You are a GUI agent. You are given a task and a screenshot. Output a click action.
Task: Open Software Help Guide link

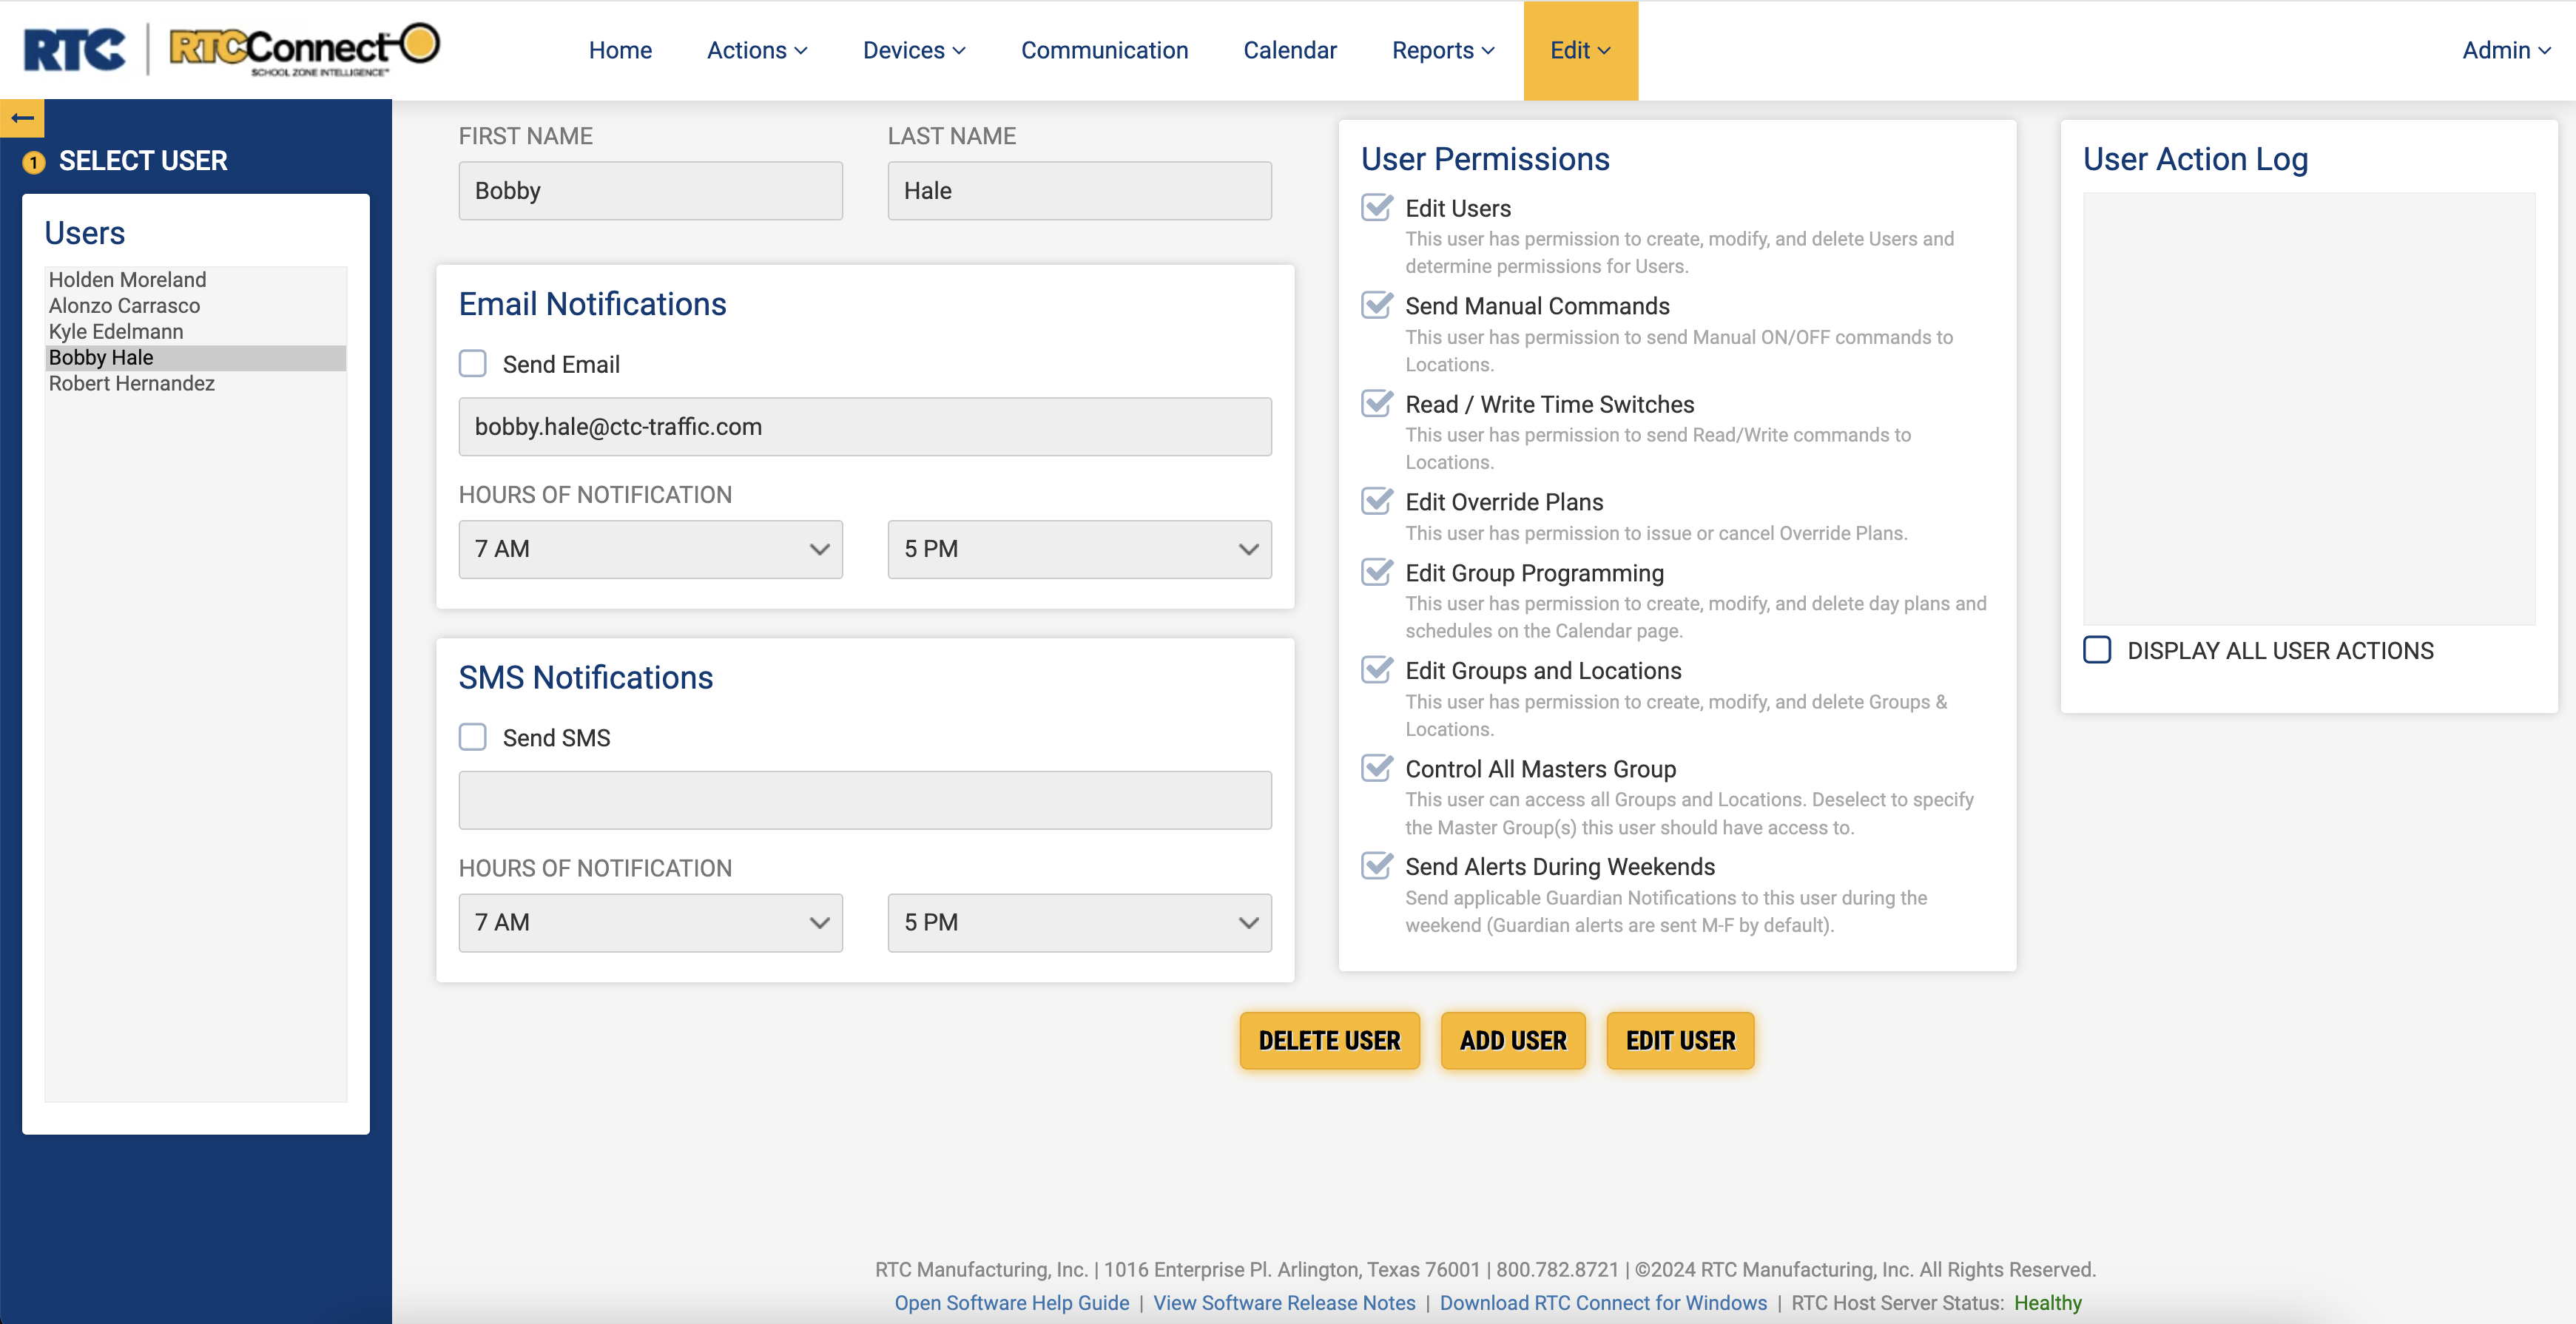tap(1011, 1302)
